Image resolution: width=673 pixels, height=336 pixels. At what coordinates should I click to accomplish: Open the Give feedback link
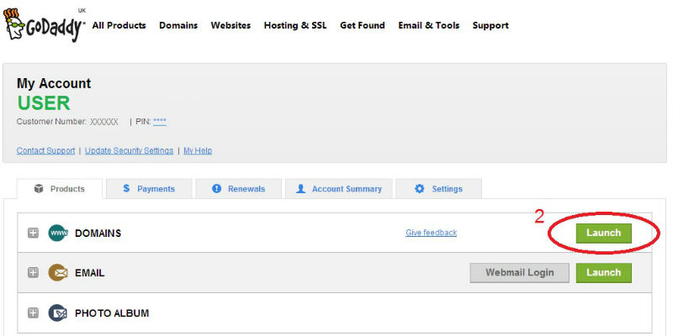pyautogui.click(x=432, y=233)
